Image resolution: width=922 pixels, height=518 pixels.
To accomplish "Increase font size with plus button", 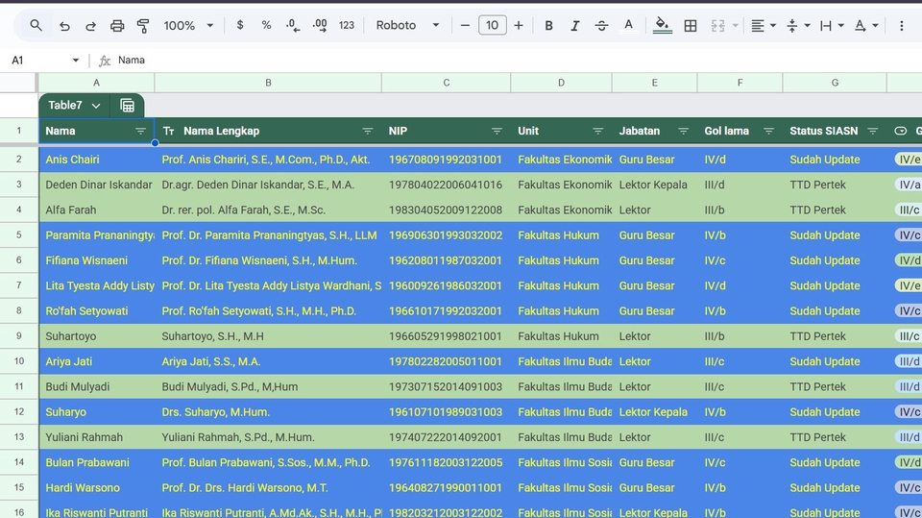I will (x=518, y=25).
